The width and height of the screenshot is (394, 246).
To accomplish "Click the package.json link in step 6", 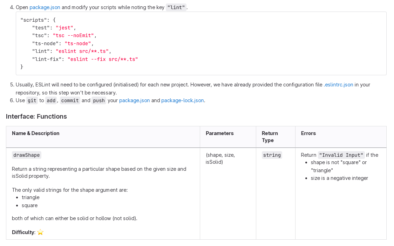I will 134,100.
